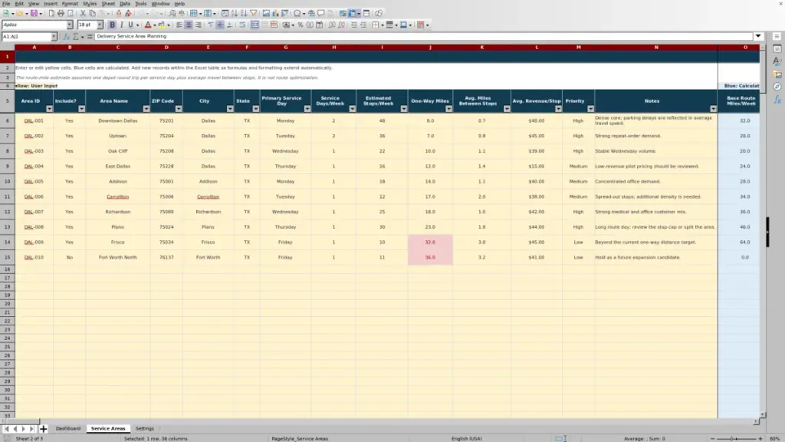Screen dimensions: 785x442
Task: Go to first sheet navigation button
Action: pos(6,429)
